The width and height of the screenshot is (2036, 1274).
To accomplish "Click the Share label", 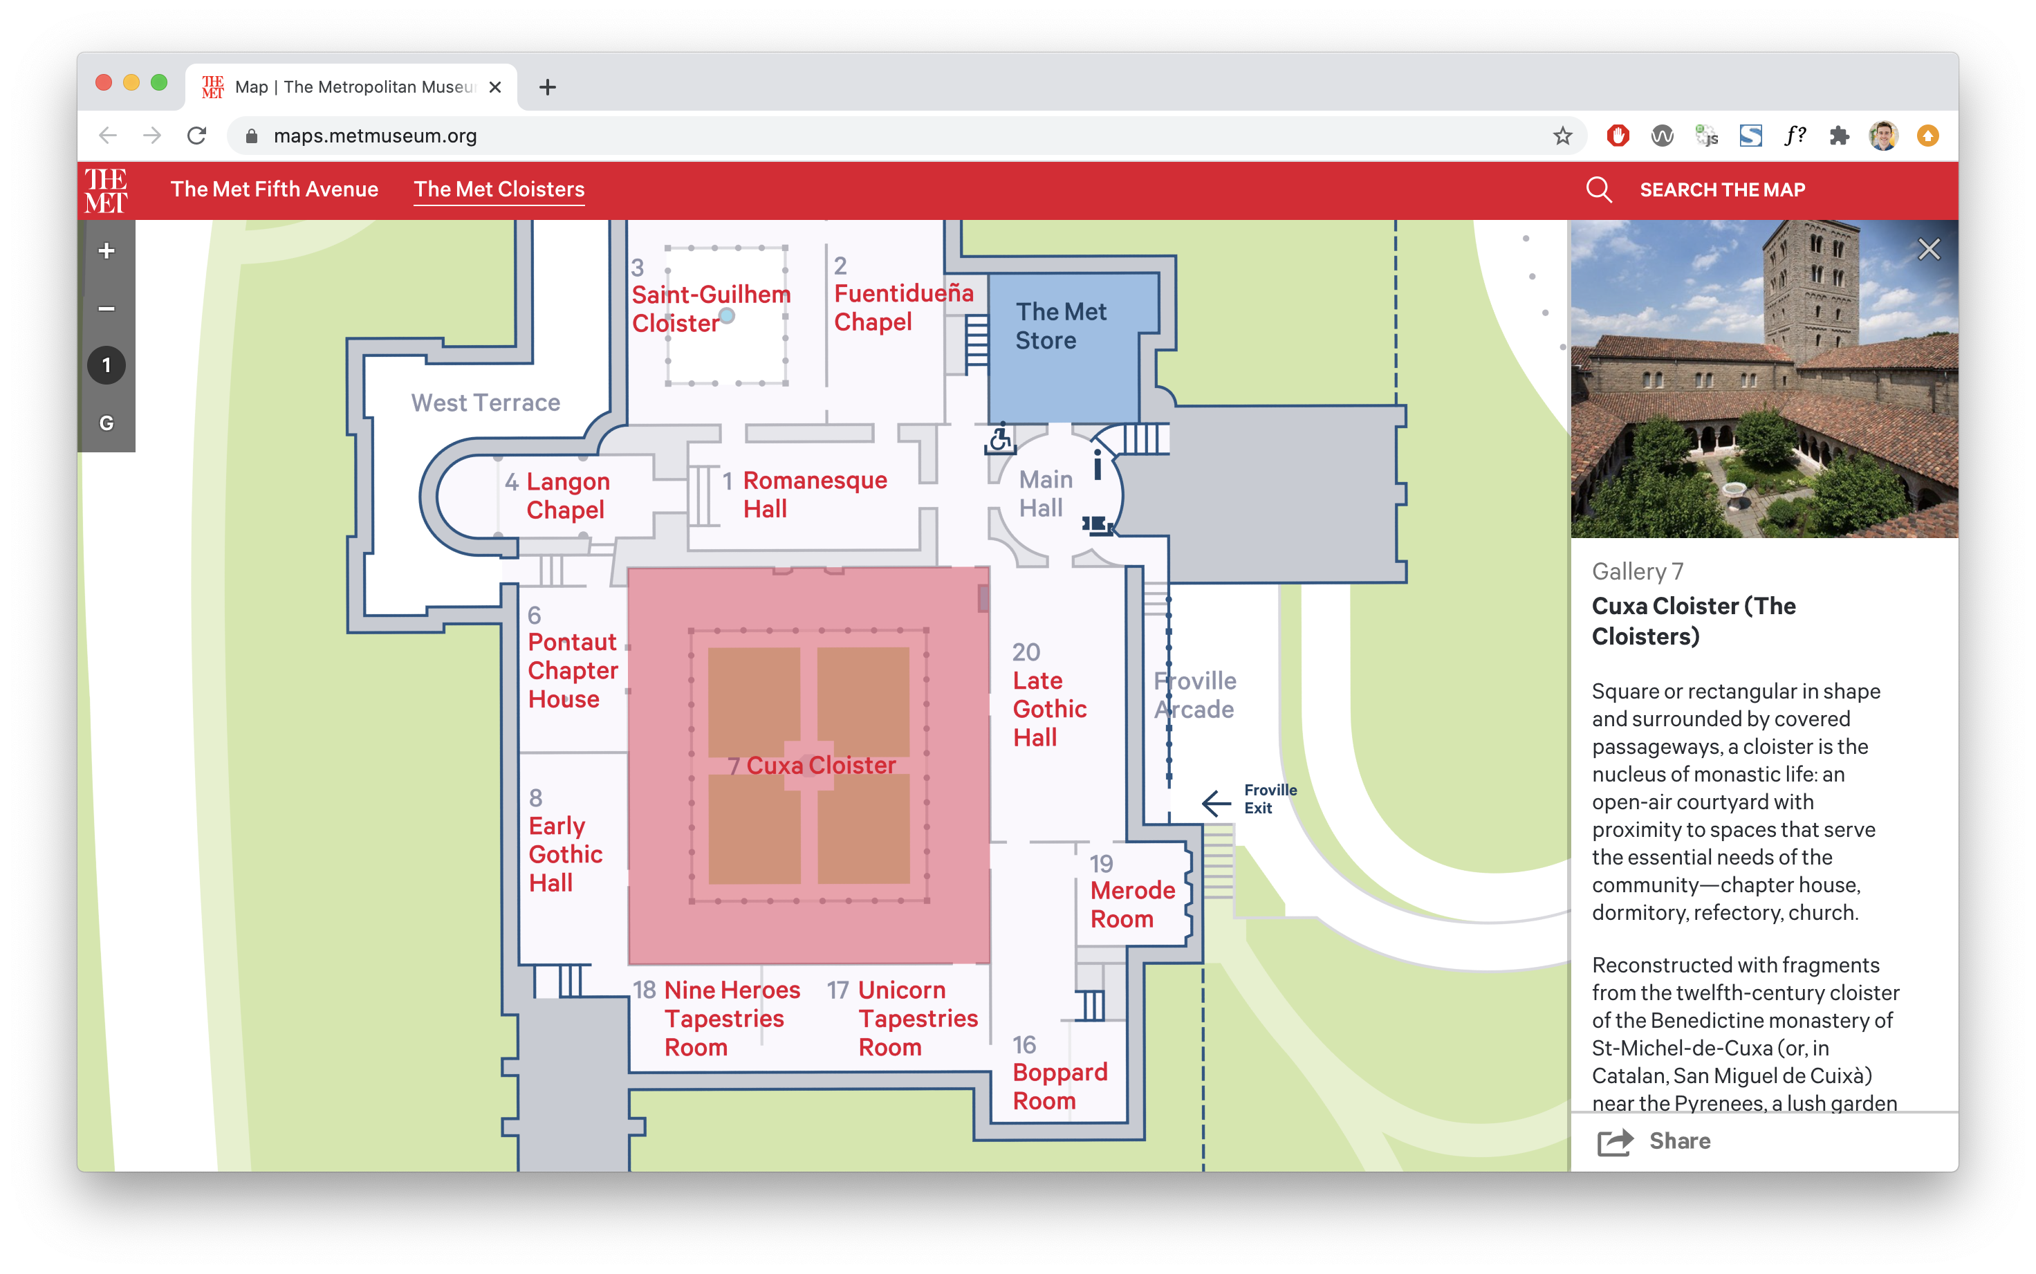I will click(x=1680, y=1141).
